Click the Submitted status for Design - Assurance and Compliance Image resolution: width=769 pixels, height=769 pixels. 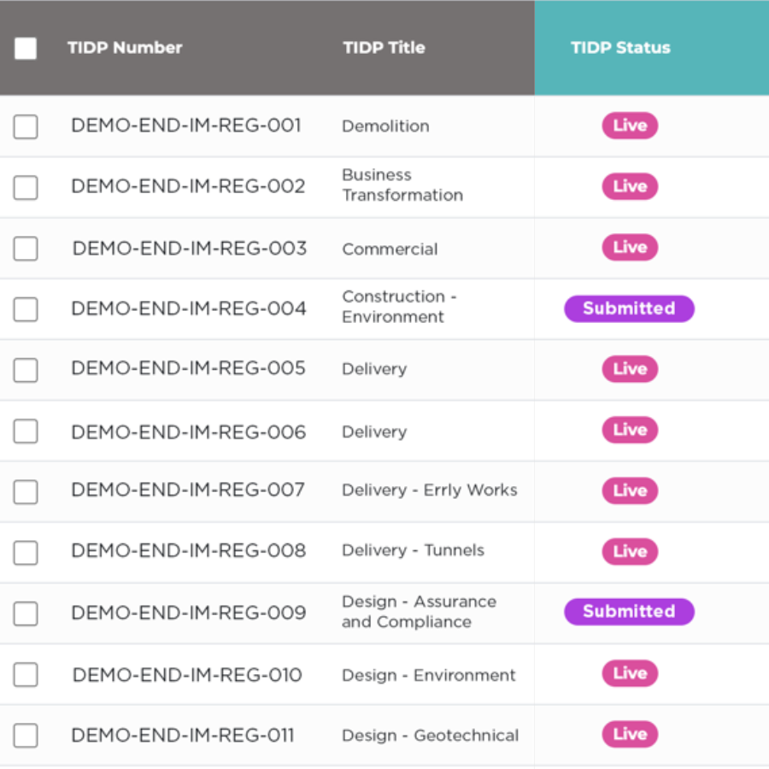629,612
